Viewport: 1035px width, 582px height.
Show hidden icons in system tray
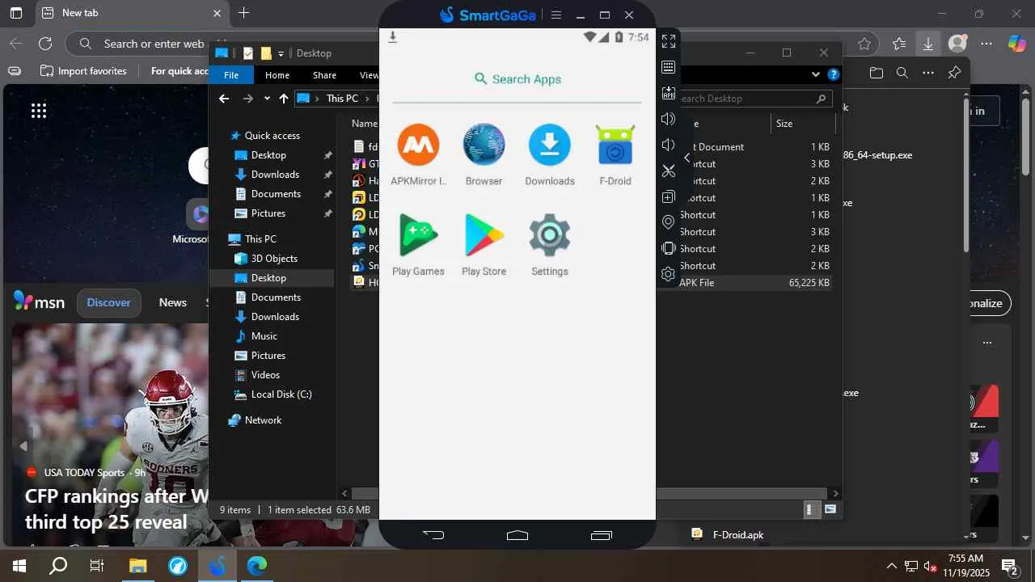pyautogui.click(x=892, y=566)
